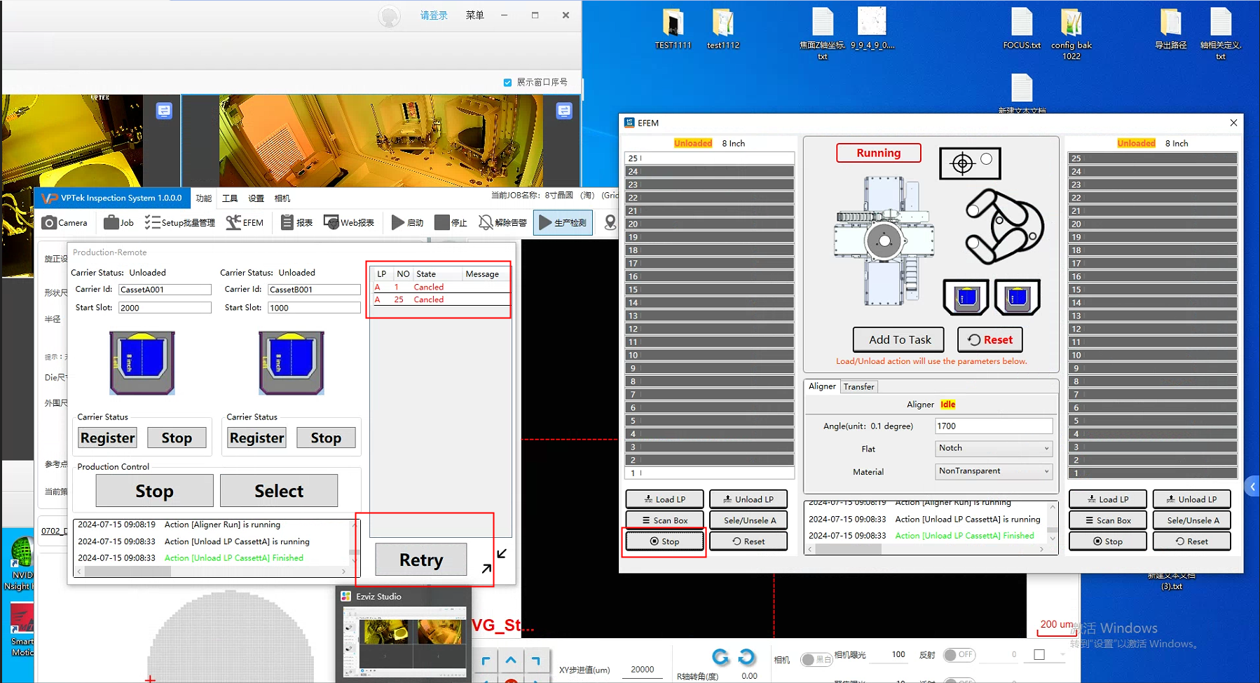The height and width of the screenshot is (683, 1260).
Task: Toggle the 相机 黑白 switch
Action: tap(816, 660)
